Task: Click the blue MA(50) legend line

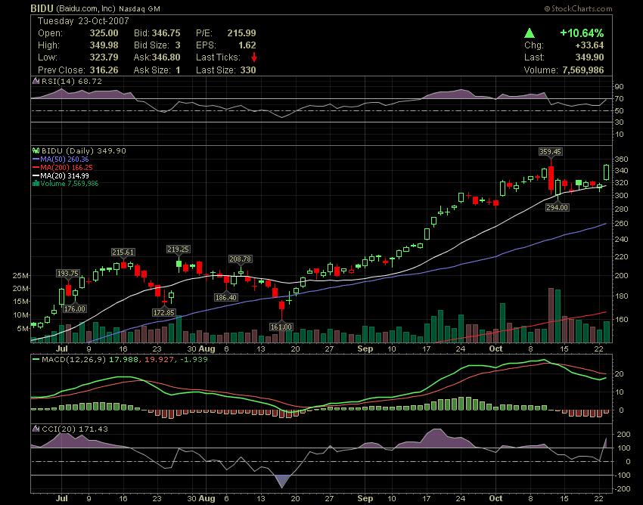Action: coord(36,159)
